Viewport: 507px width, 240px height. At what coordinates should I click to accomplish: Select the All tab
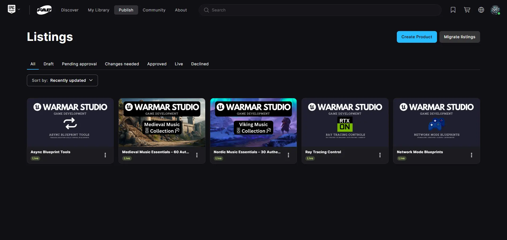(33, 64)
